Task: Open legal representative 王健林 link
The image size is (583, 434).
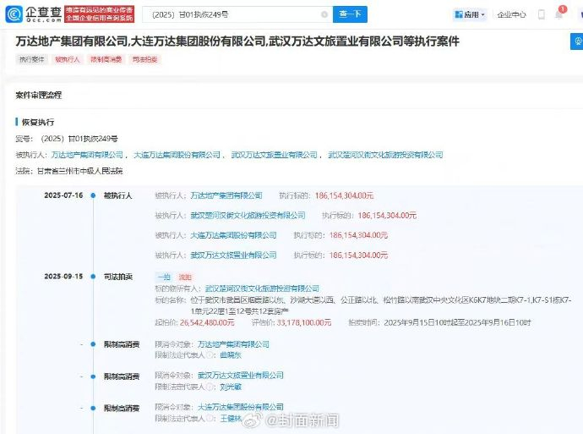Action: click(231, 419)
